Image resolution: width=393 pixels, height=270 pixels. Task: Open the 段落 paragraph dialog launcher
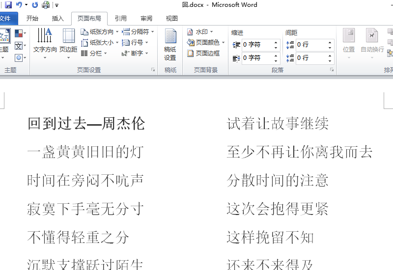click(x=332, y=70)
